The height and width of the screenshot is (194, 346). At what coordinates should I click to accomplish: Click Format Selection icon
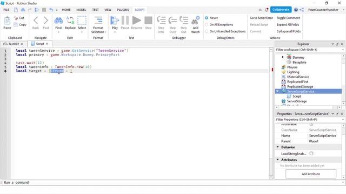[x=98, y=20]
